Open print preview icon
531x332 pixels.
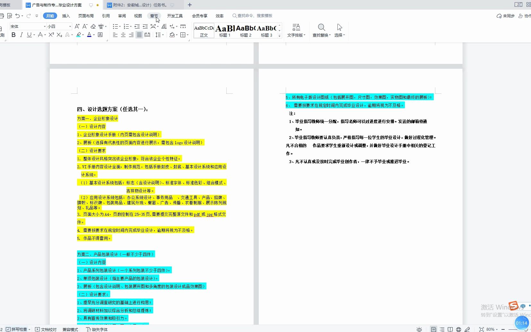pos(10,16)
